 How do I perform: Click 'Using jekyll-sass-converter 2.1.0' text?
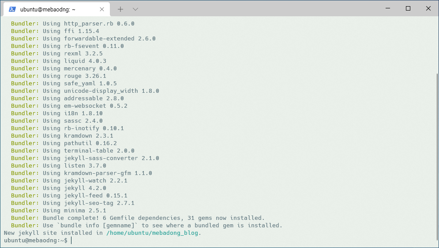coord(101,158)
